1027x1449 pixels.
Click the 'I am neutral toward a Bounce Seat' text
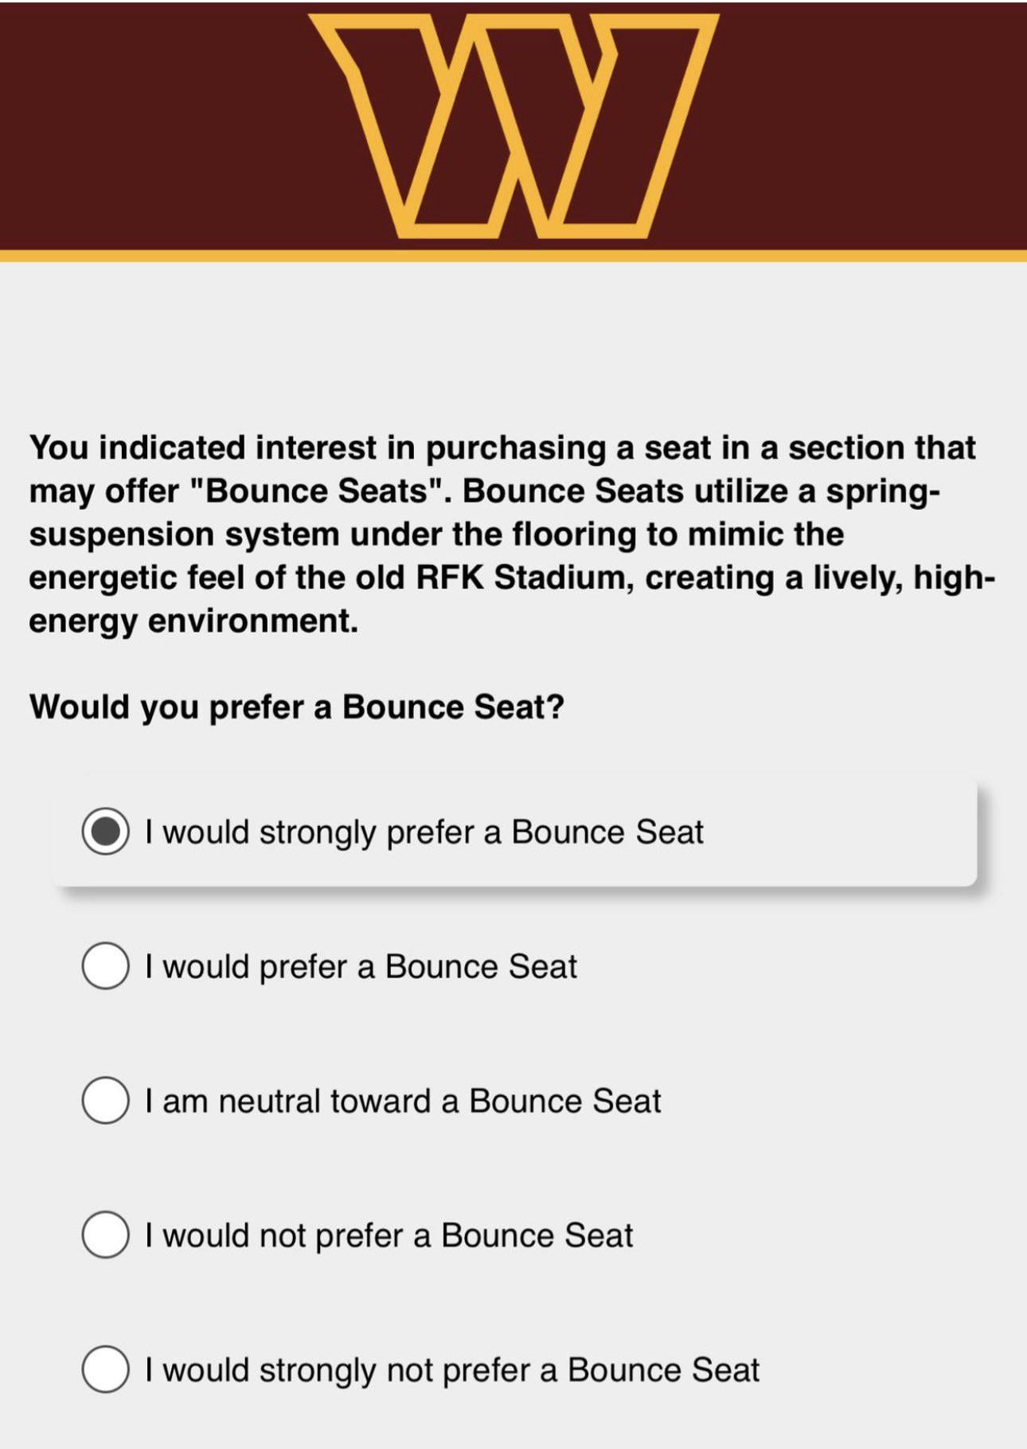point(403,1102)
